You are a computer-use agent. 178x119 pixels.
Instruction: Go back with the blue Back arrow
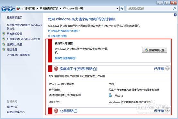(4, 9)
